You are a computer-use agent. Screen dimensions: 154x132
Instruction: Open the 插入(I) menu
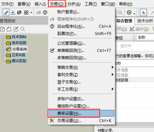(x=40, y=4)
